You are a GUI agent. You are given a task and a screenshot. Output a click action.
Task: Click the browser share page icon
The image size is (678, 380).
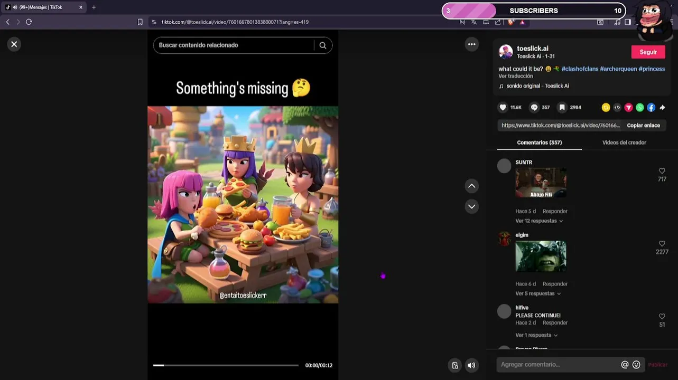click(x=498, y=22)
